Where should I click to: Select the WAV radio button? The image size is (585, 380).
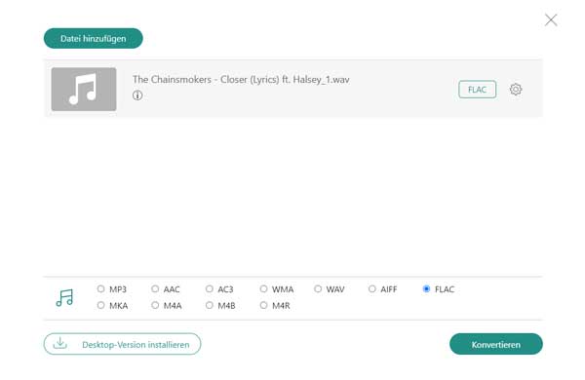click(318, 288)
